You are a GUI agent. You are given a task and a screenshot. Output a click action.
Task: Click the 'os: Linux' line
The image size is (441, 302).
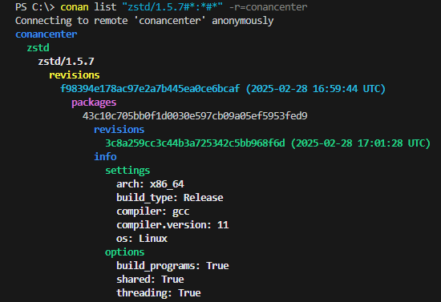[x=142, y=239]
